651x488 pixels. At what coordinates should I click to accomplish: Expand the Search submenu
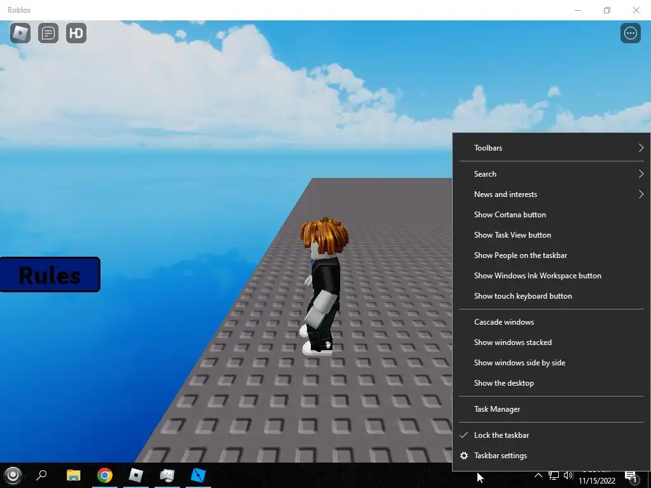[551, 174]
